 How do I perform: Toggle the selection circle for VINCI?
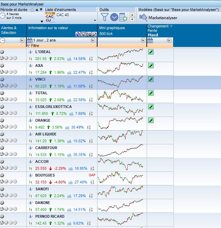pyautogui.click(x=2, y=79)
